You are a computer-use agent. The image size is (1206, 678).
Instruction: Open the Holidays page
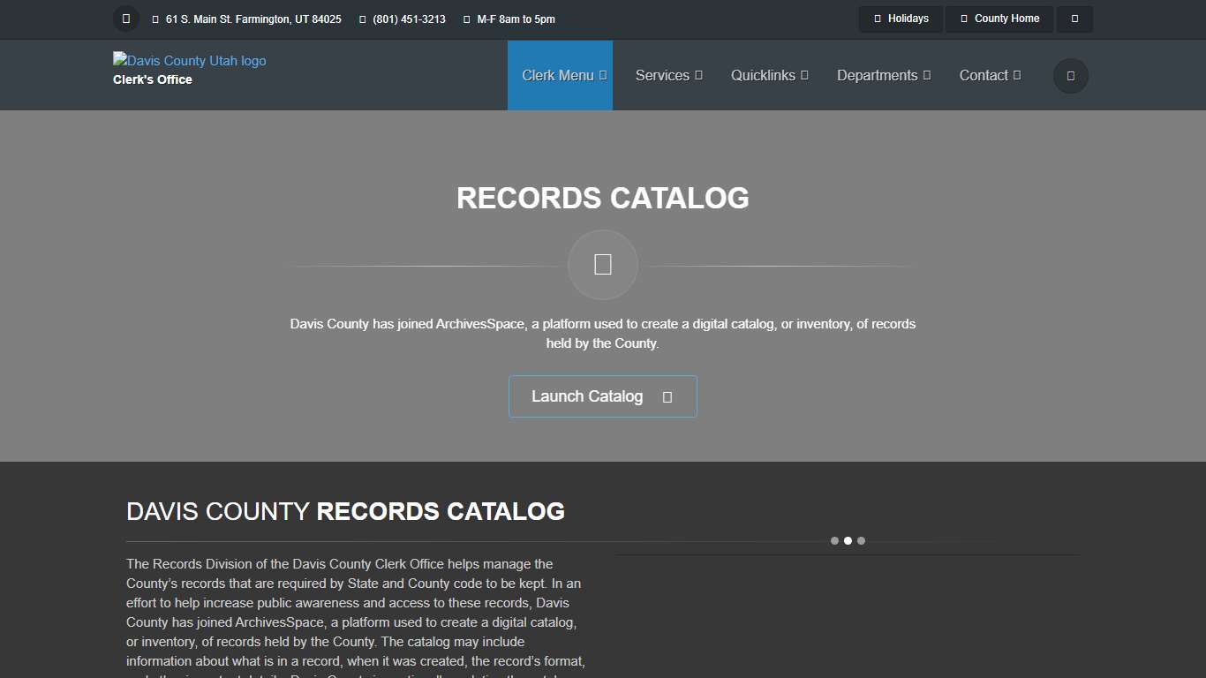(x=901, y=19)
